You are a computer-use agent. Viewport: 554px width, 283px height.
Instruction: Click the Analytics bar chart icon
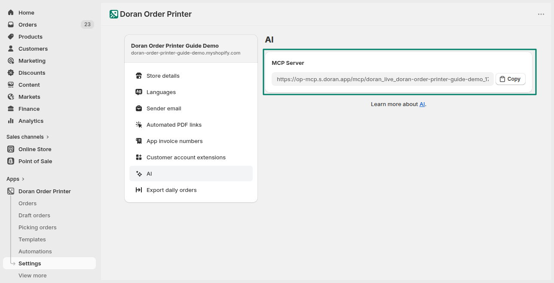click(11, 121)
